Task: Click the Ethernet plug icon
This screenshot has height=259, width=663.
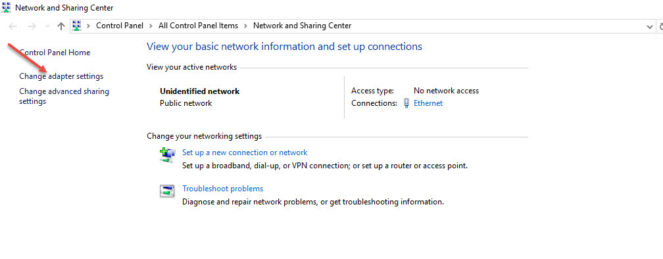Action: (x=406, y=103)
